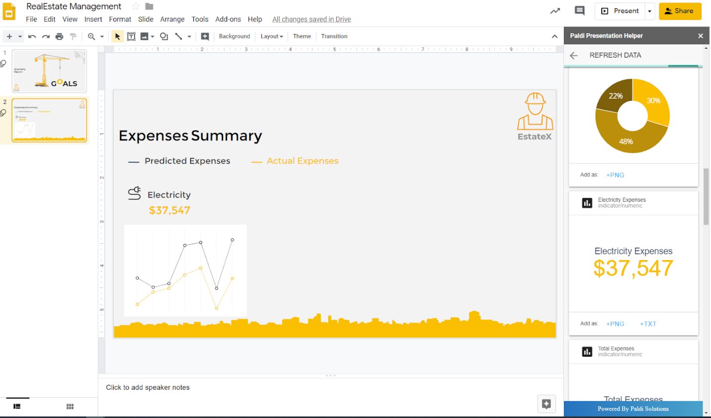The image size is (711, 418).
Task: Activate paint format tool
Action: click(73, 36)
